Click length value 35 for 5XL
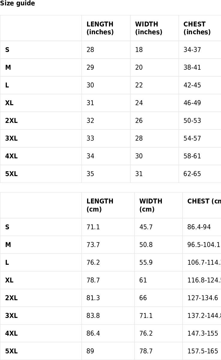Screen dimensions: 221x360 pos(90,174)
